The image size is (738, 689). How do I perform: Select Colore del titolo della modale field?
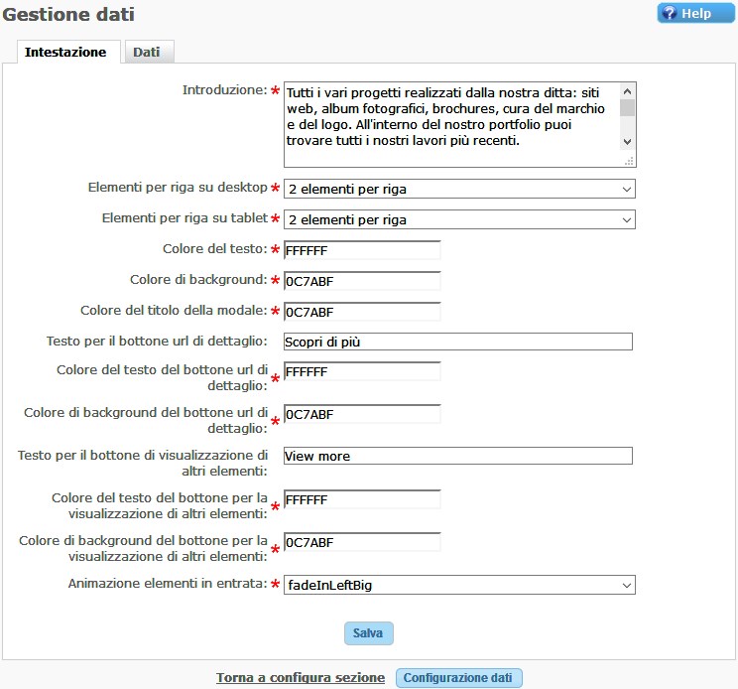[362, 312]
